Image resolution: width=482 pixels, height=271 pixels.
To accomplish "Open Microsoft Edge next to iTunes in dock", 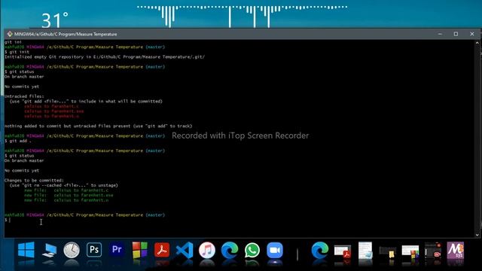I will [x=230, y=250].
